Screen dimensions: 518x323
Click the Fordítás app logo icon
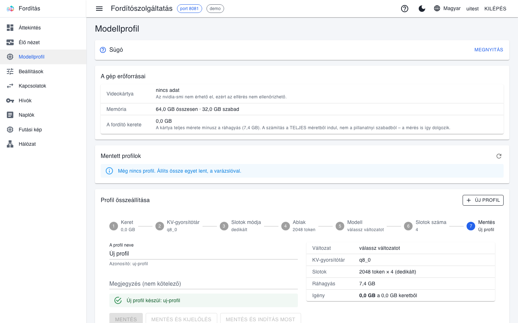click(x=10, y=9)
